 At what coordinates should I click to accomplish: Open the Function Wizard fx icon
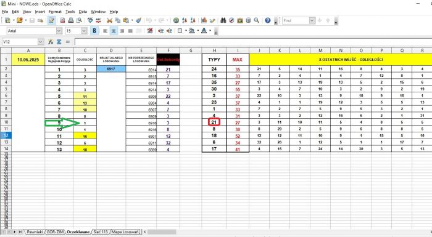coord(51,42)
